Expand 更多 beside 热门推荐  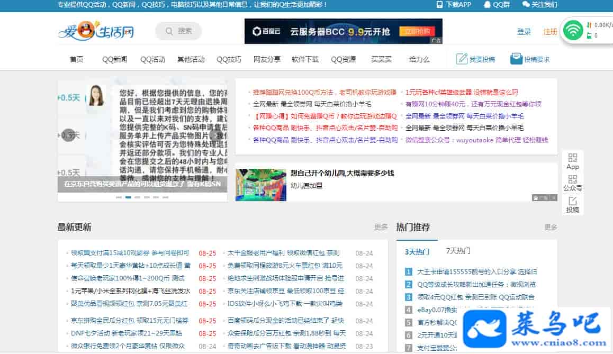click(551, 228)
